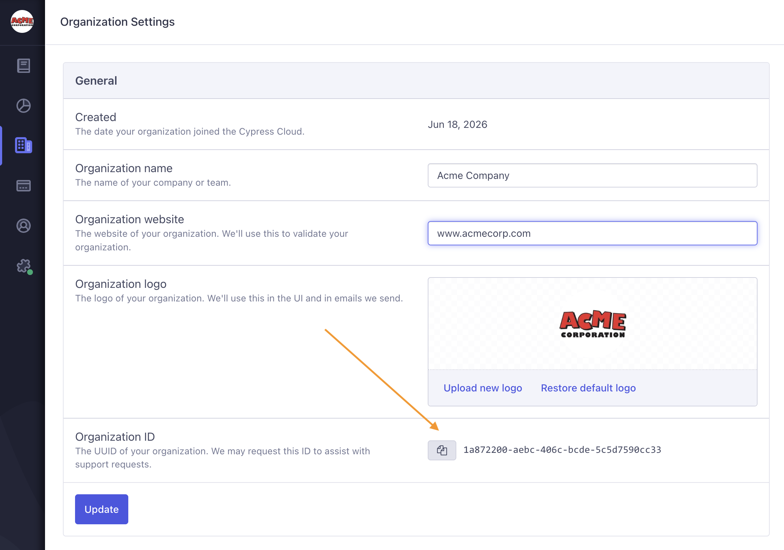Click the Update button
This screenshot has width=784, height=550.
(x=101, y=509)
